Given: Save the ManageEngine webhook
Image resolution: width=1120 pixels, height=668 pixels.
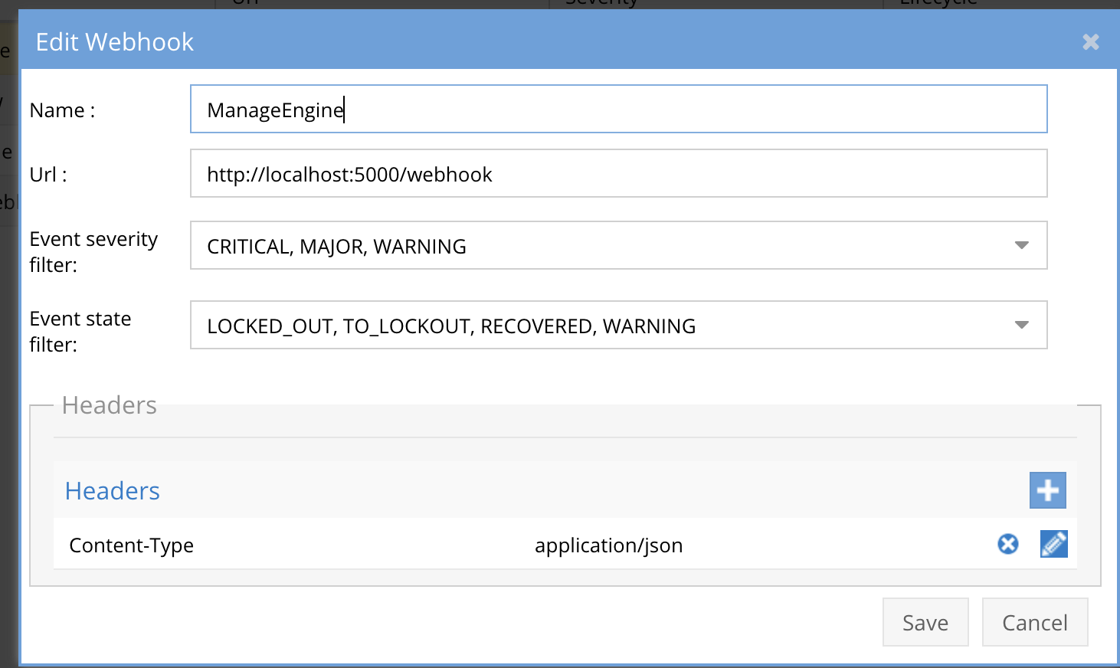Looking at the screenshot, I should pos(925,622).
